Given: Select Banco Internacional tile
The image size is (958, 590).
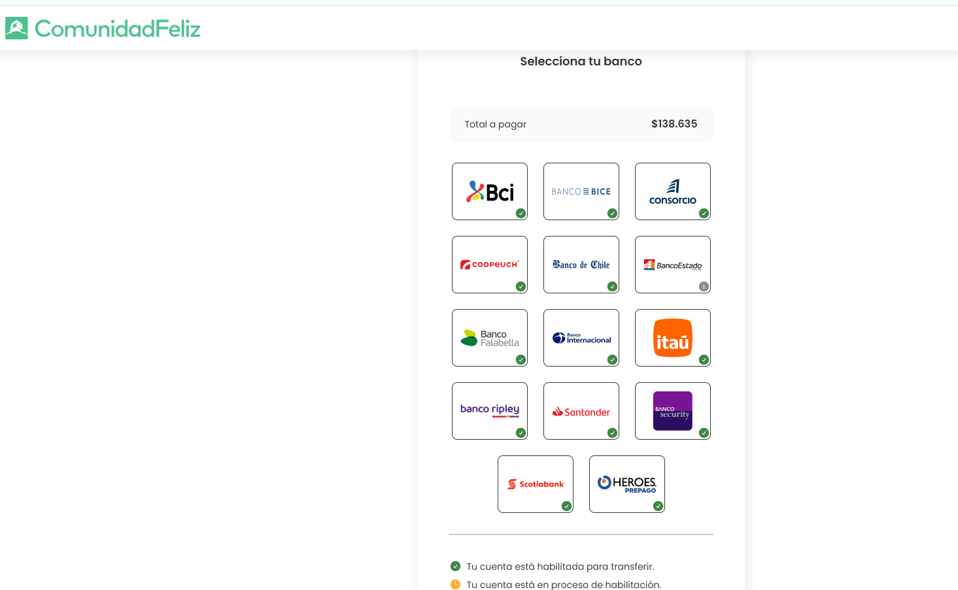Looking at the screenshot, I should 581,338.
